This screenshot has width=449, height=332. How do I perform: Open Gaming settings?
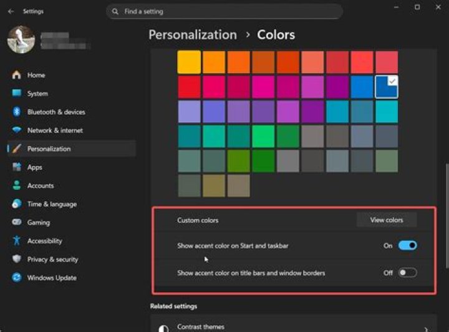[x=72, y=222]
